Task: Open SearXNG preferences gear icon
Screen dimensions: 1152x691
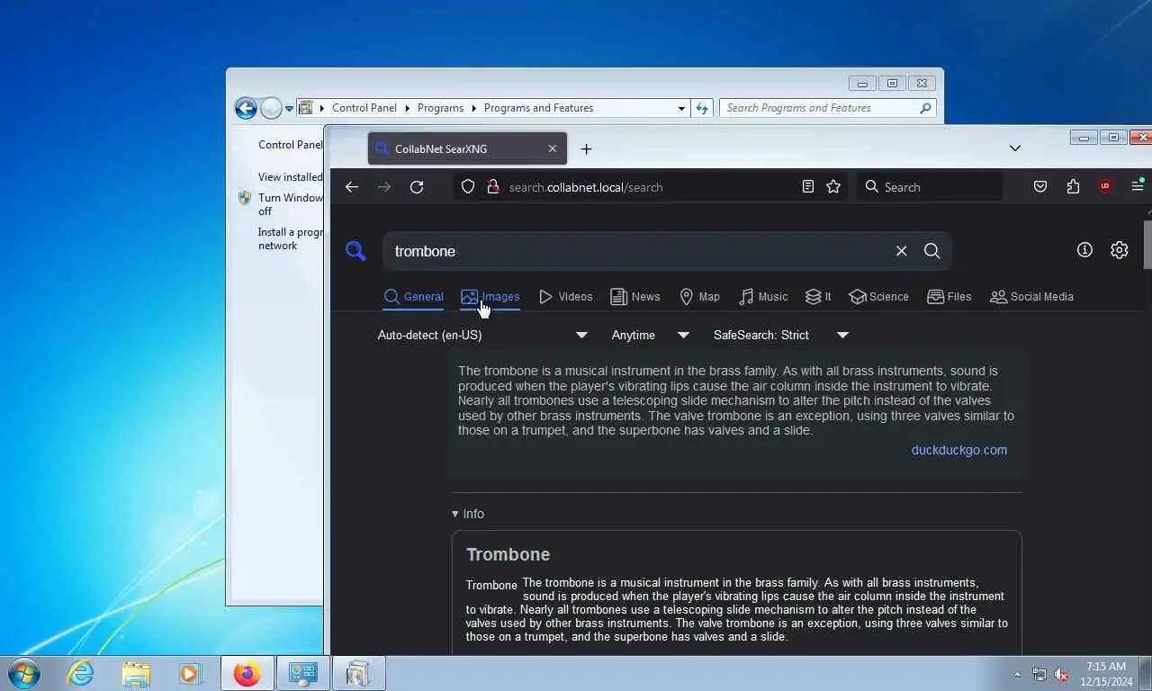Action: [x=1119, y=250]
